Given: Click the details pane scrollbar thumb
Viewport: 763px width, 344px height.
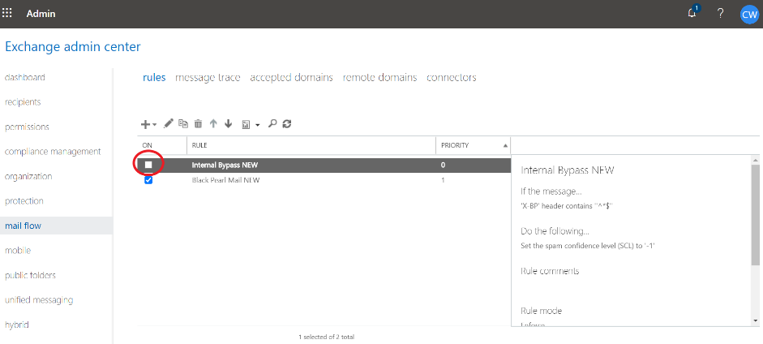Looking at the screenshot, I should [x=755, y=214].
